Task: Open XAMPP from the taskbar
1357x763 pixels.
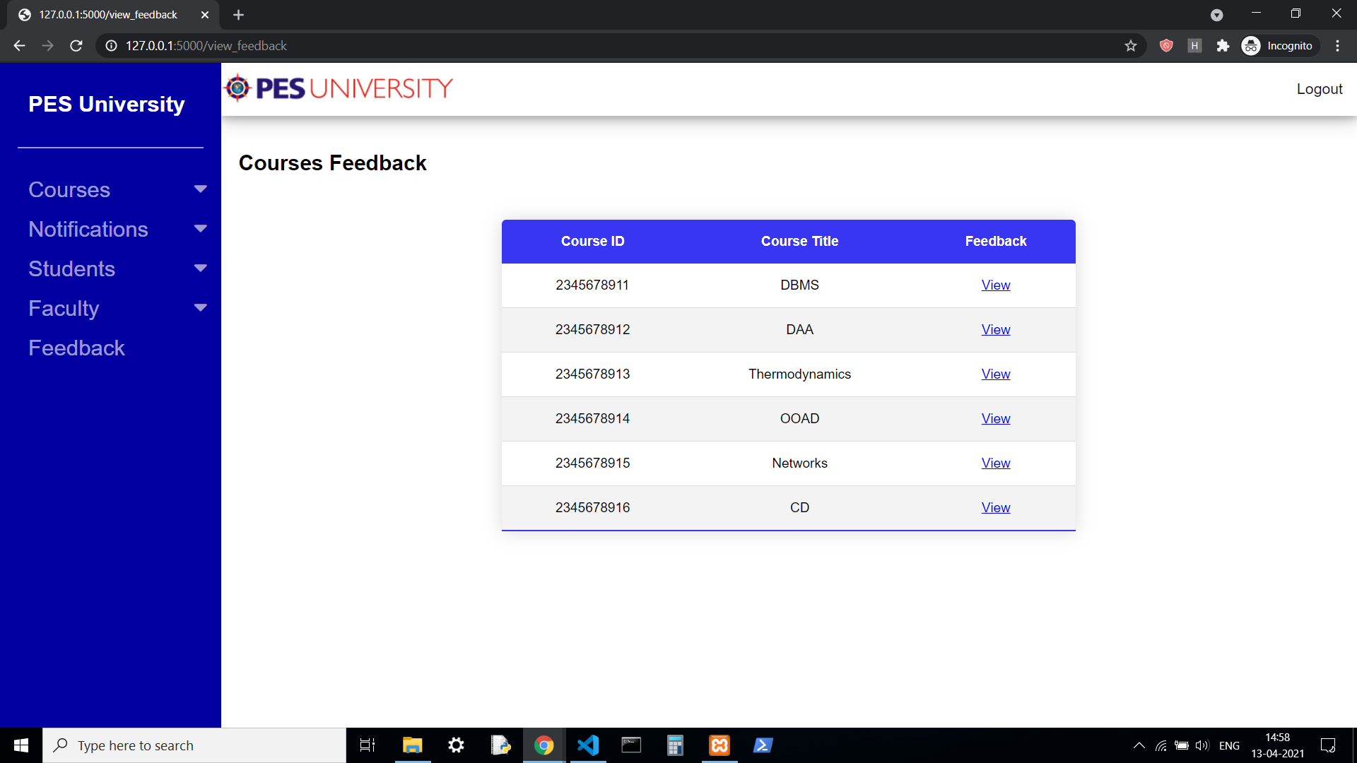Action: 719,745
